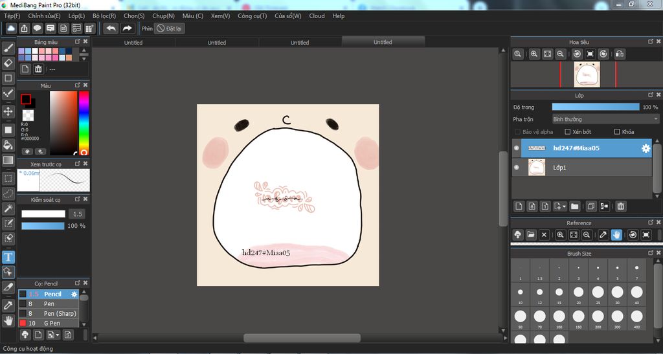663x354 pixels.
Task: Select the Lớp1 layer
Action: [582, 168]
